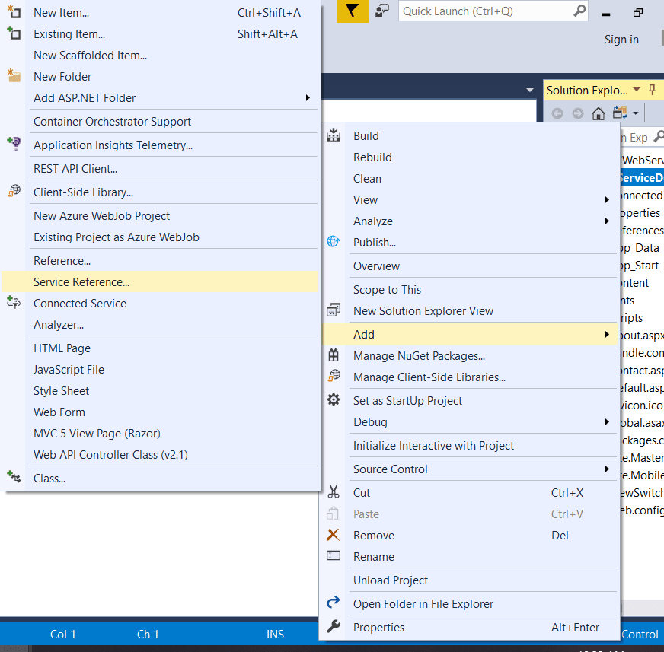Click the Manage Client-Side Libraries icon
This screenshot has width=664, height=652.
(334, 376)
